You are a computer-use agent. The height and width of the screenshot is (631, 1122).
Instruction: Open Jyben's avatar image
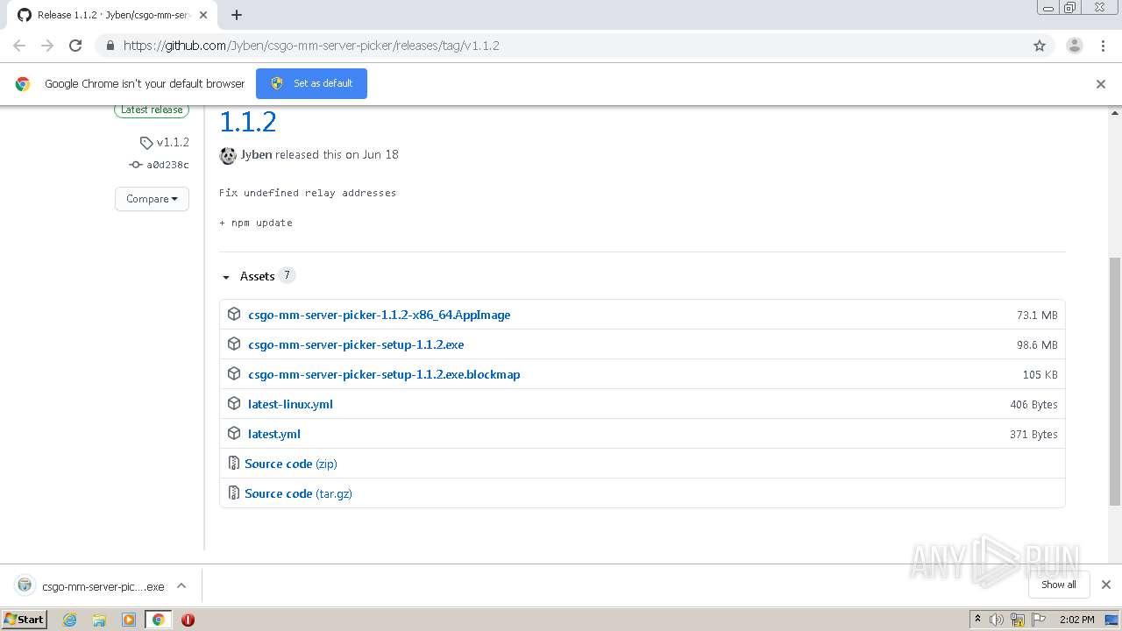click(x=228, y=155)
